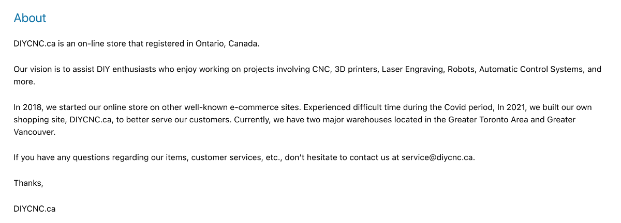The width and height of the screenshot is (621, 223).
Task: Click the word "Vancouver."
Action: [34, 132]
